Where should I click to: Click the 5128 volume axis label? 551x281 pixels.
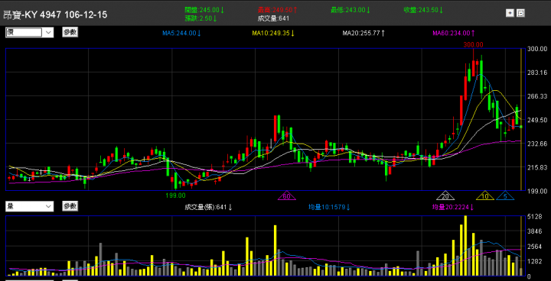click(x=534, y=217)
